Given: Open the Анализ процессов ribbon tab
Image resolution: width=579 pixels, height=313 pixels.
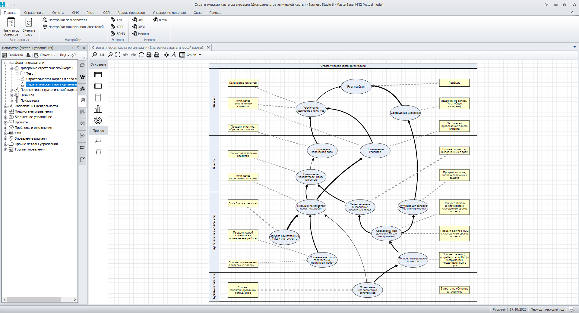Looking at the screenshot, I should tap(131, 13).
